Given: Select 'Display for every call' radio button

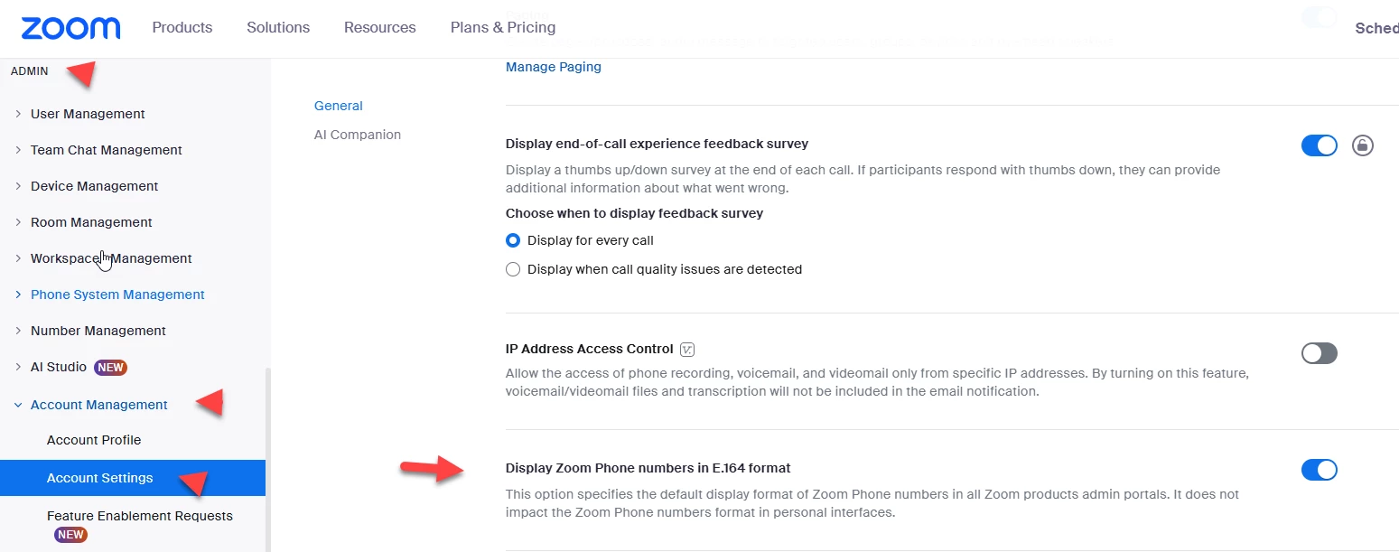Looking at the screenshot, I should (x=513, y=240).
